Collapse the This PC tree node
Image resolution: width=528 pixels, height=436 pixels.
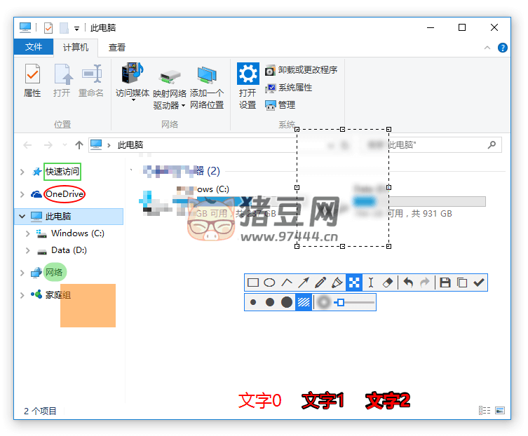[22, 216]
